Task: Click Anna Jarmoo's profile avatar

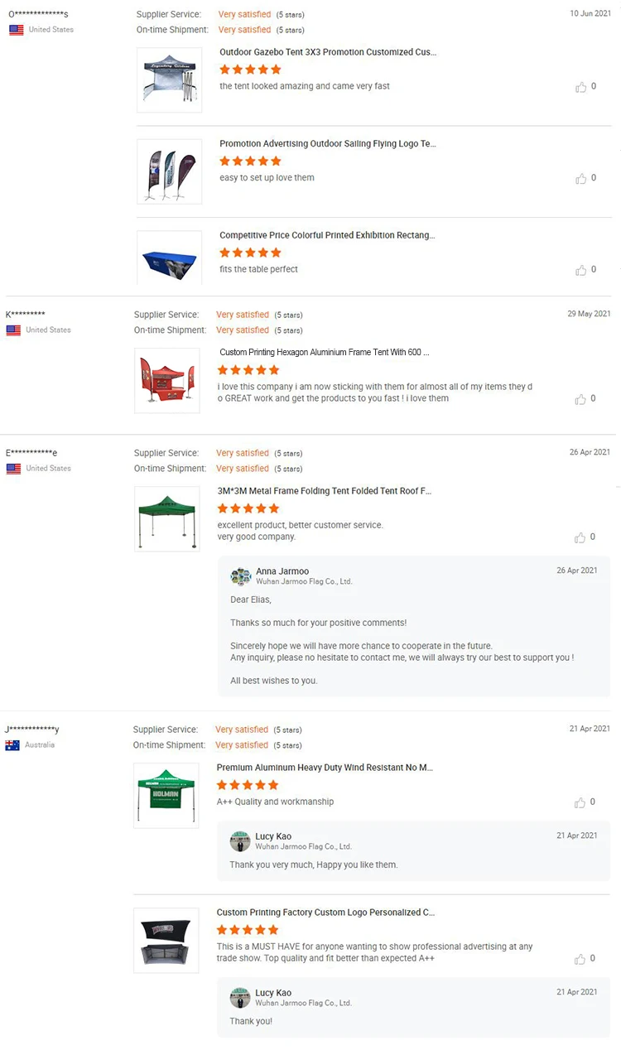Action: coord(241,576)
